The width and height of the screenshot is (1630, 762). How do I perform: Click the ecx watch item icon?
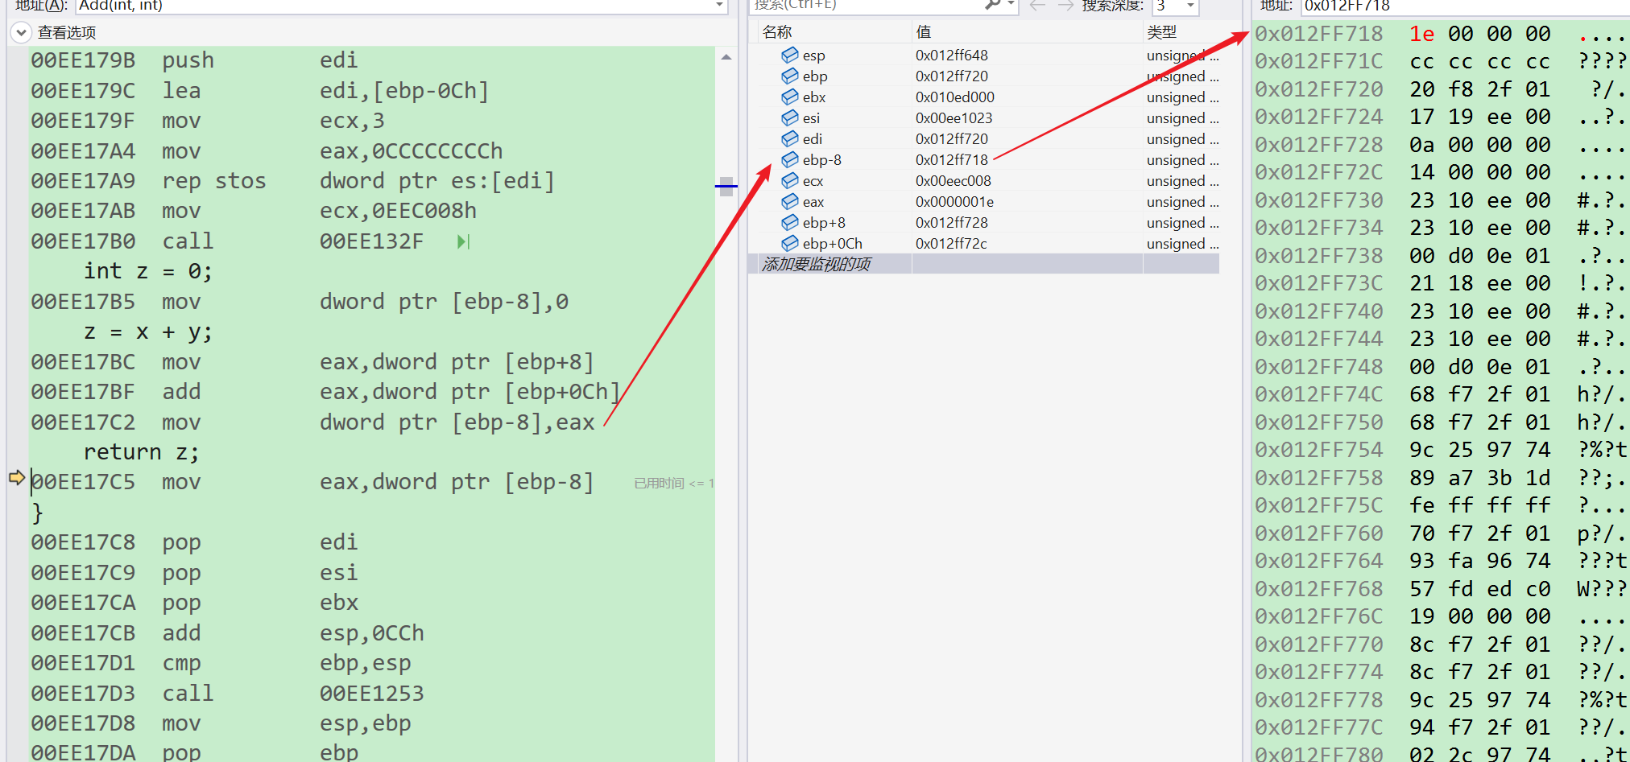790,180
